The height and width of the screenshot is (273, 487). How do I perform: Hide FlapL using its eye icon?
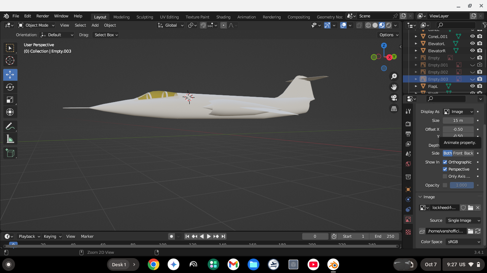point(472,86)
